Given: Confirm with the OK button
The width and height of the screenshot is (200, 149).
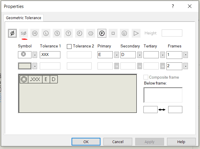Looking at the screenshot, I should [86, 142].
